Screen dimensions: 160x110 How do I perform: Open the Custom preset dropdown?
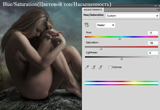click(133, 16)
